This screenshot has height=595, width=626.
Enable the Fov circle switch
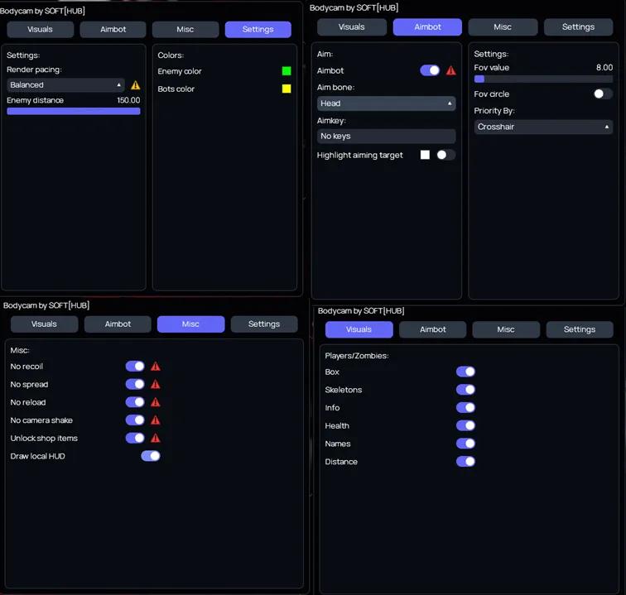point(603,94)
